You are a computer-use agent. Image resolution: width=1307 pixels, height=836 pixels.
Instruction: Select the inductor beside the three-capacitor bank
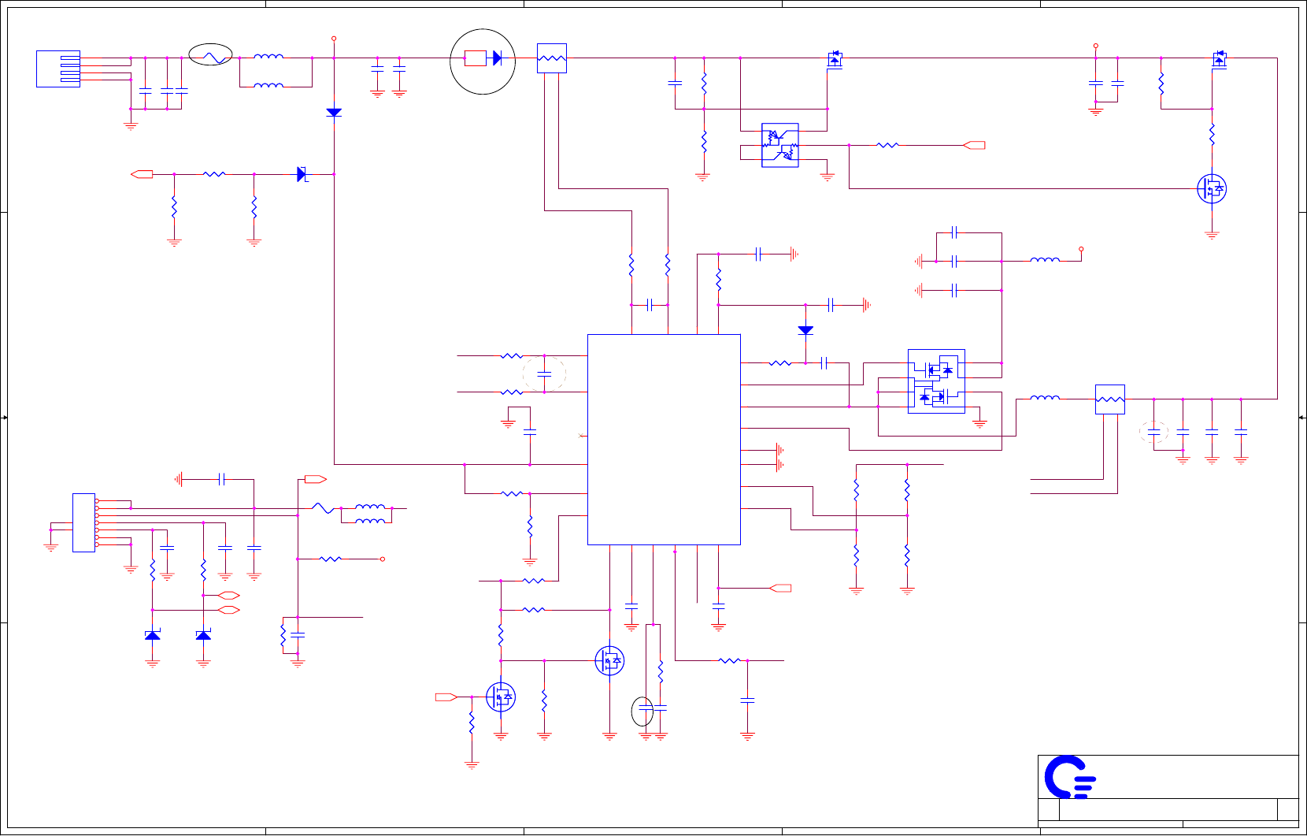1045,259
